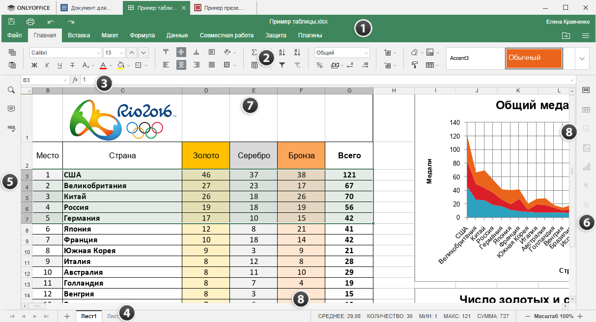This screenshot has width=596, height=322.
Task: Click the formula bar input
Action: [x=327, y=80]
